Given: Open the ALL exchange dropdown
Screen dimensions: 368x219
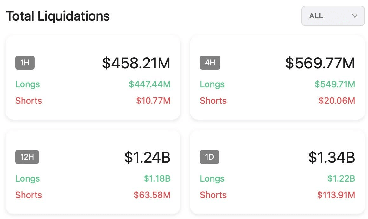Looking at the screenshot, I should point(332,16).
